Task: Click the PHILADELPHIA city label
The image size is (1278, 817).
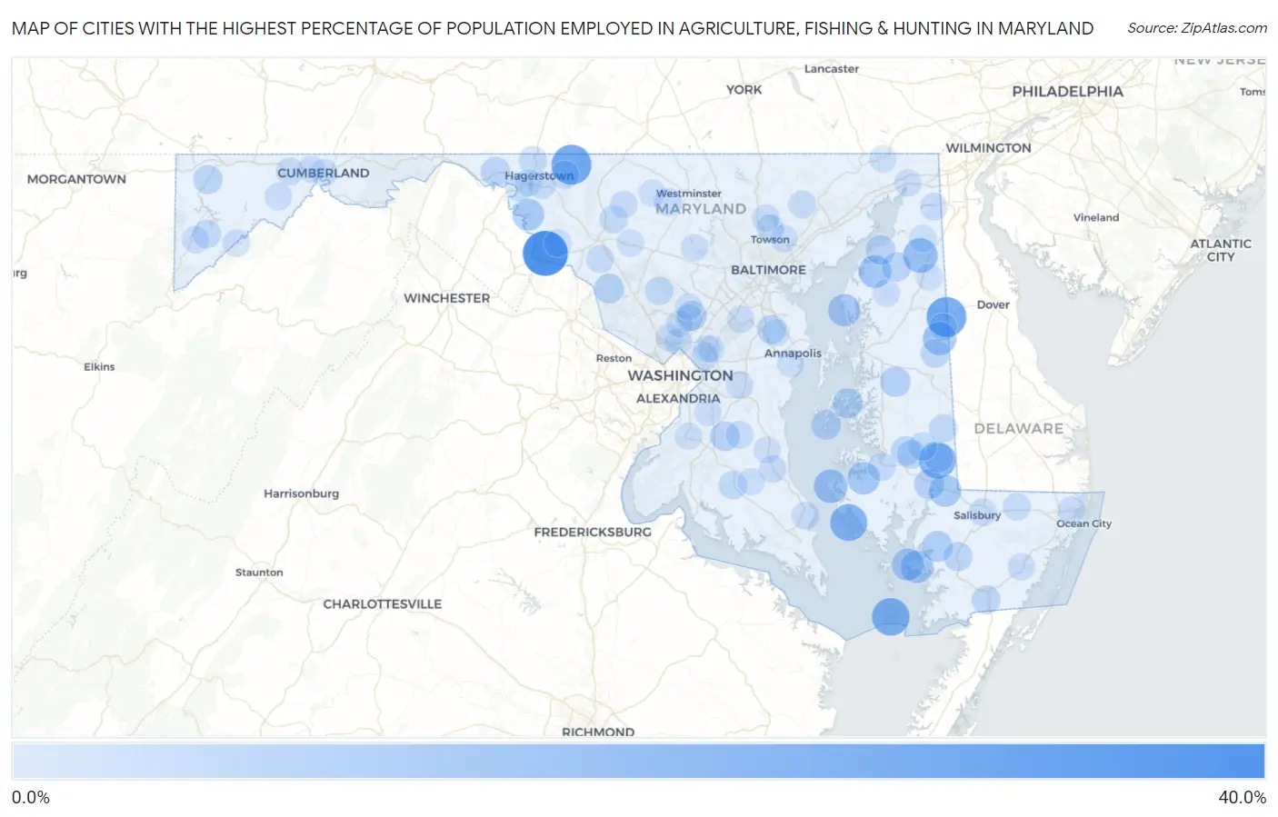Action: [1067, 92]
